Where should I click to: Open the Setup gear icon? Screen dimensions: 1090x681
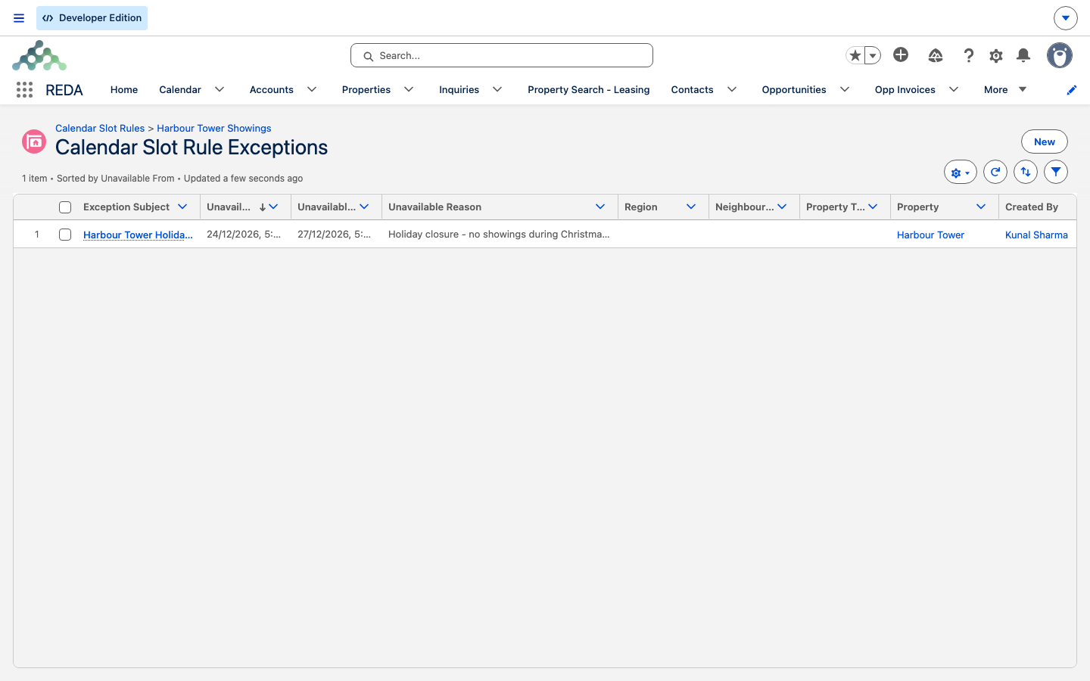pos(996,55)
